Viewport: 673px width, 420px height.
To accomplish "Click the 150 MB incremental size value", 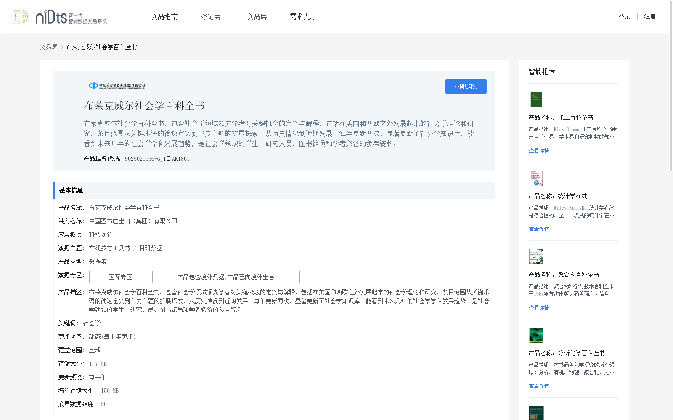I will [x=110, y=391].
